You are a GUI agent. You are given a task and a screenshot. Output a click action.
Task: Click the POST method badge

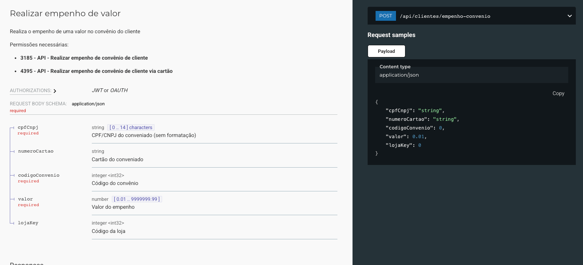coord(385,16)
